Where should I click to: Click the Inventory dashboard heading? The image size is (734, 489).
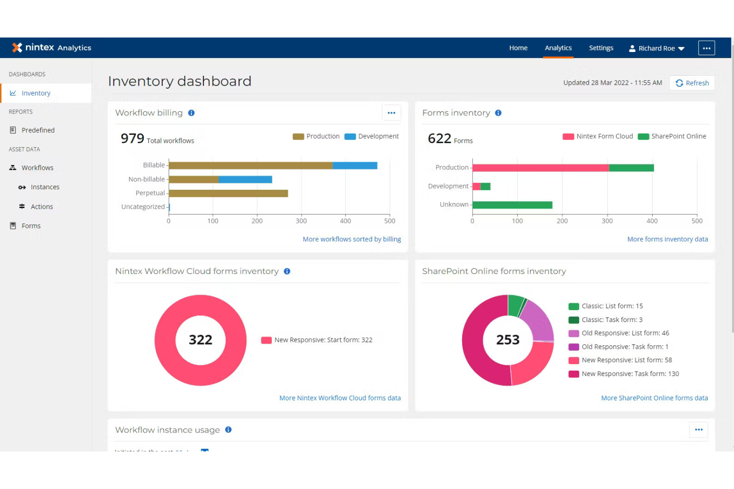pyautogui.click(x=180, y=81)
